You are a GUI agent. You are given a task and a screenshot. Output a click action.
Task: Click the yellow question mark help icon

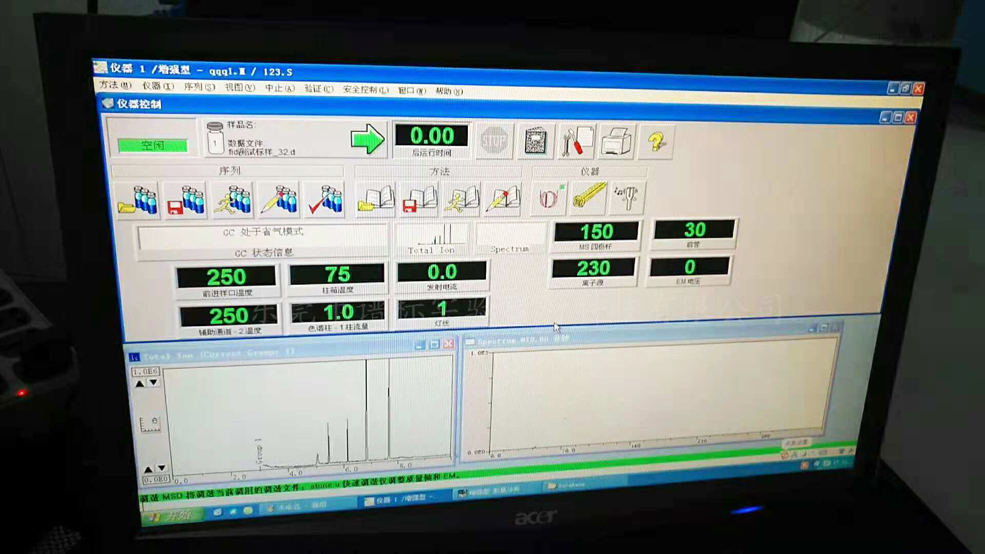656,141
